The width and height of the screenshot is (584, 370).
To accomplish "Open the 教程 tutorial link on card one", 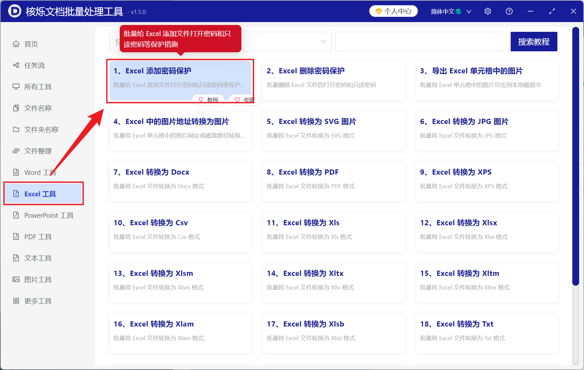I will pos(208,100).
